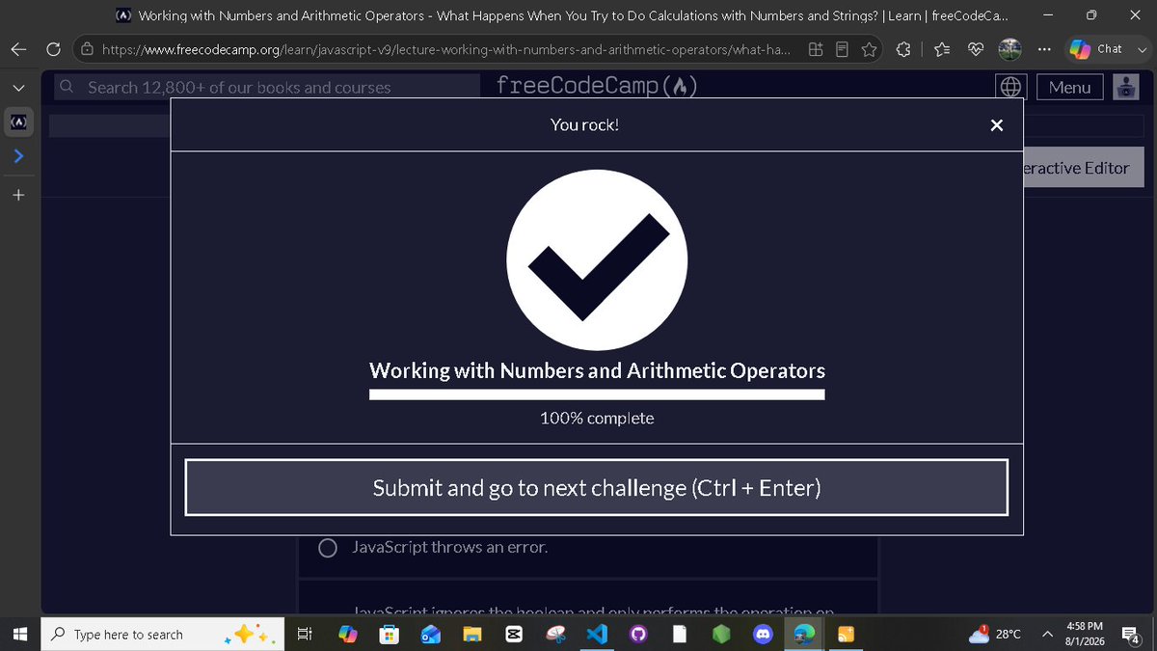Open browser extensions menu

903,49
